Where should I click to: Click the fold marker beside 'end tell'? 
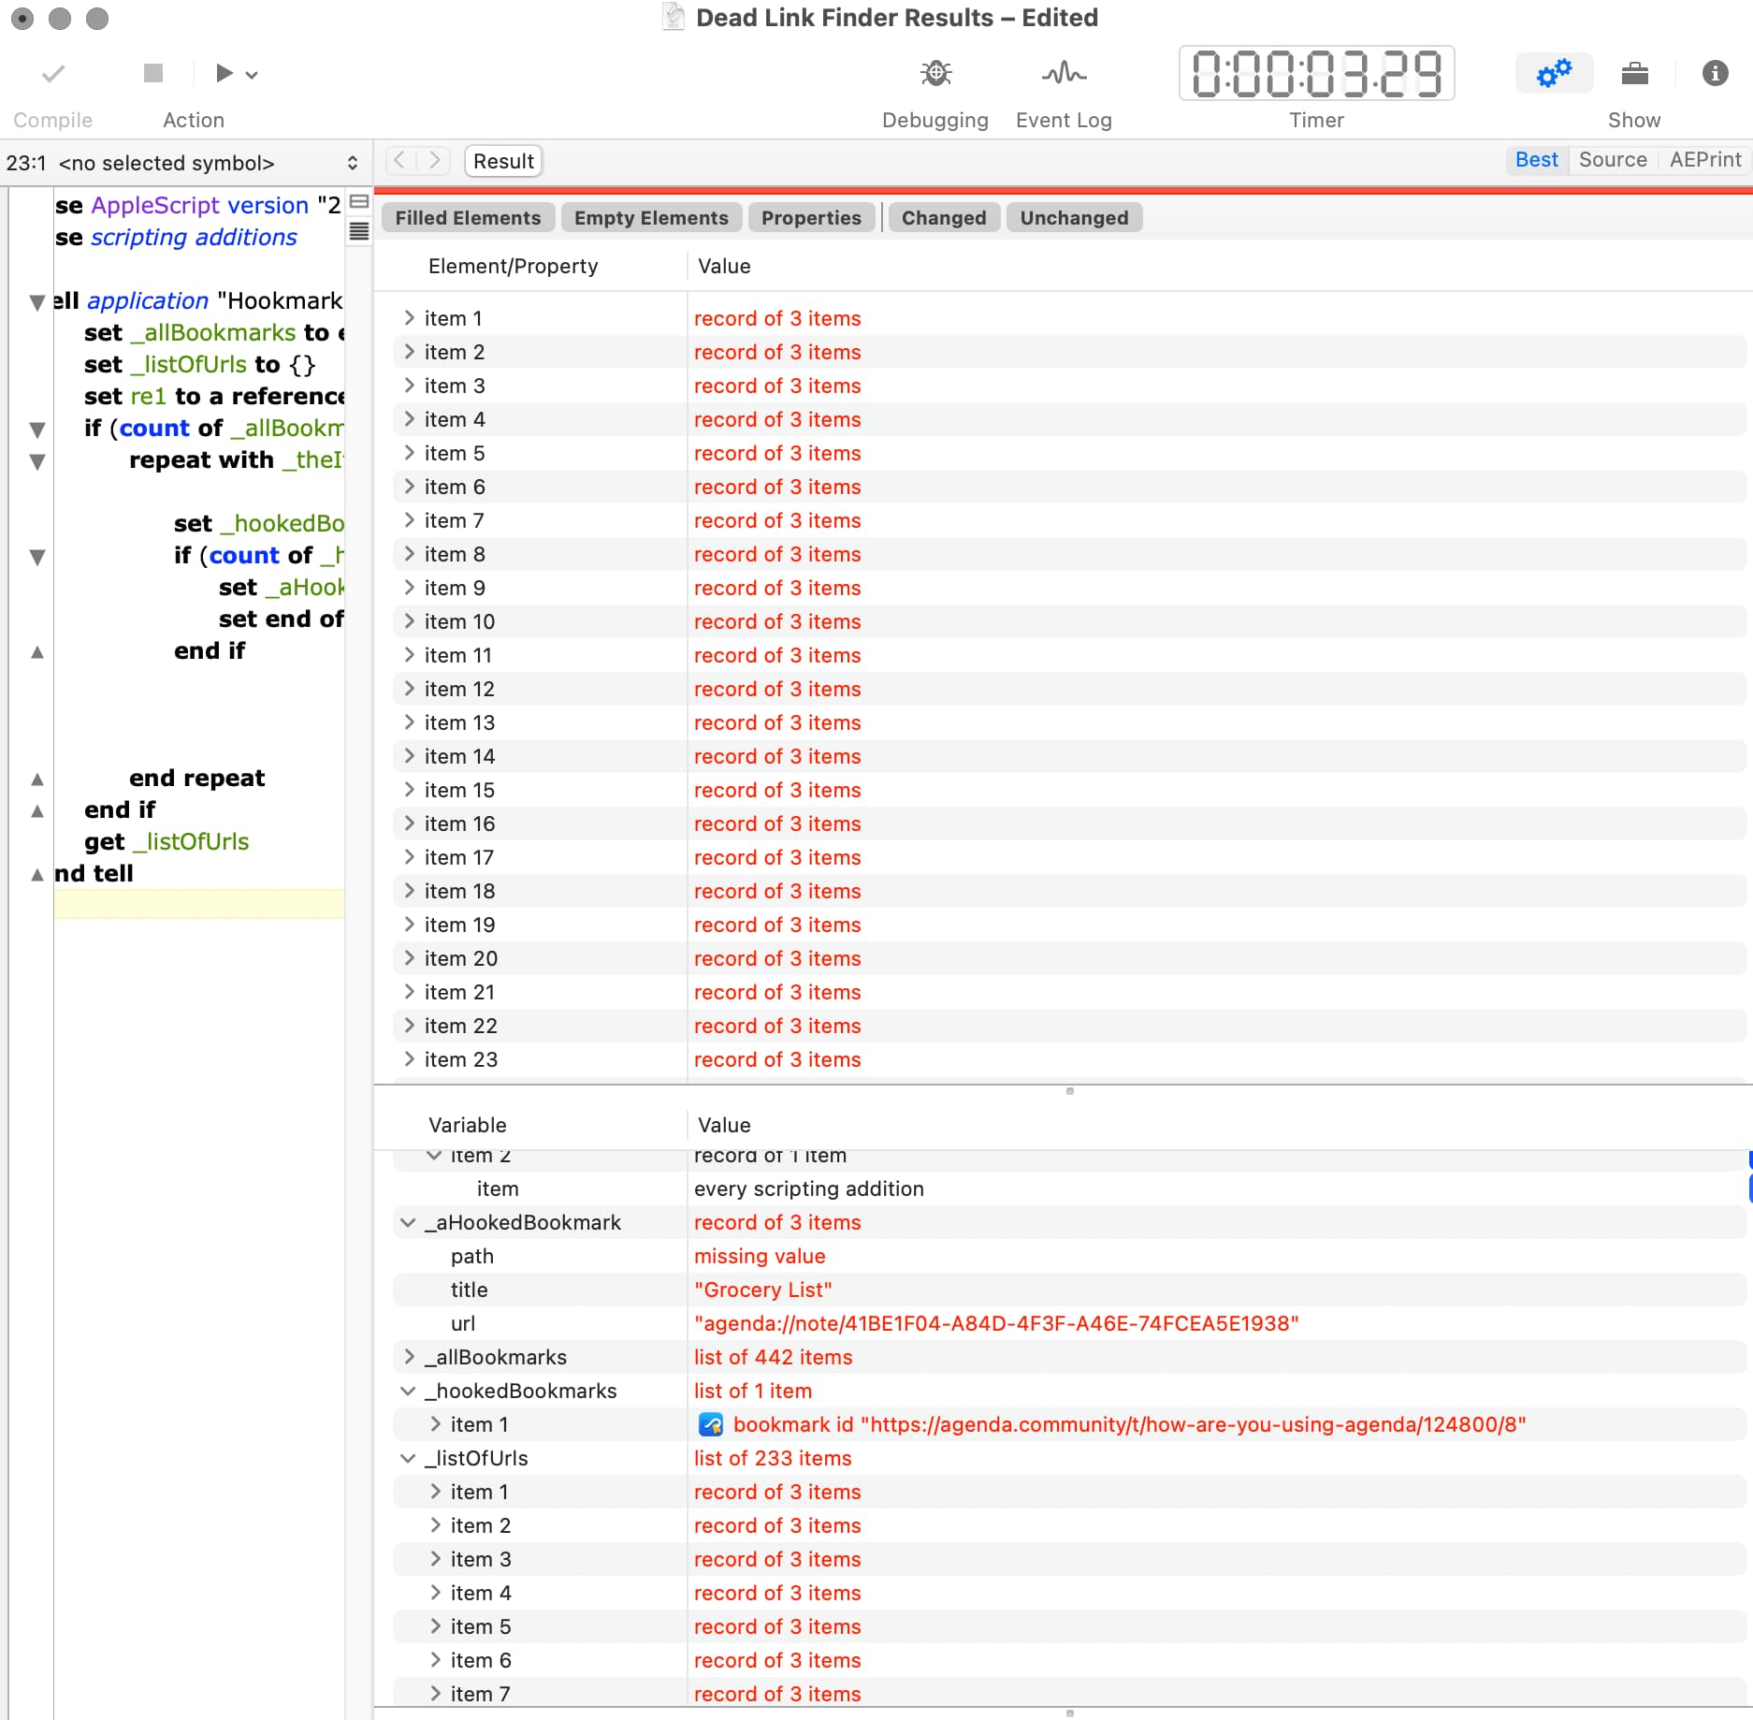pyautogui.click(x=37, y=875)
